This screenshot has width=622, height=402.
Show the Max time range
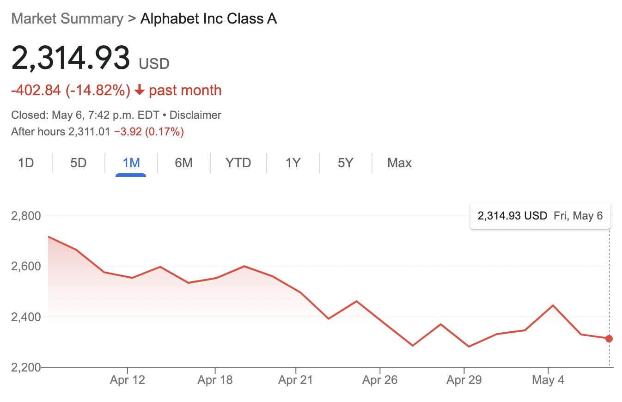[x=400, y=163]
